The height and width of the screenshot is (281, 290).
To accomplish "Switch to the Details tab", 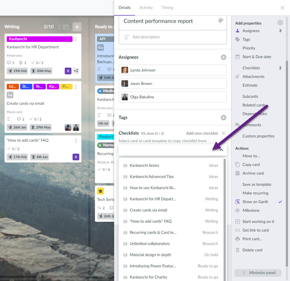I will point(124,8).
